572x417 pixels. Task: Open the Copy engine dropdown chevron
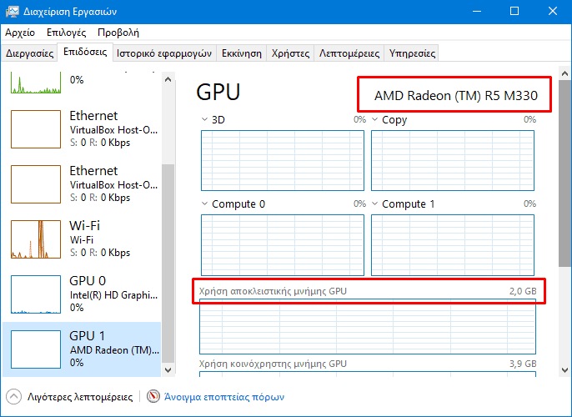pyautogui.click(x=374, y=119)
